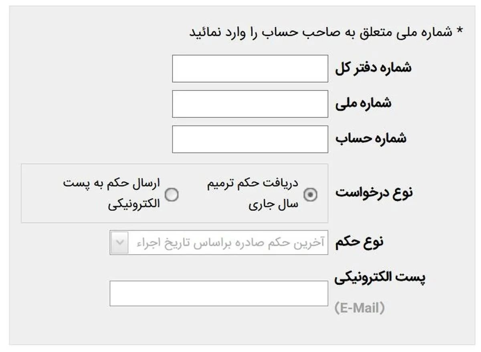Click the شماره حساب input box
The image size is (481, 352).
coord(250,139)
